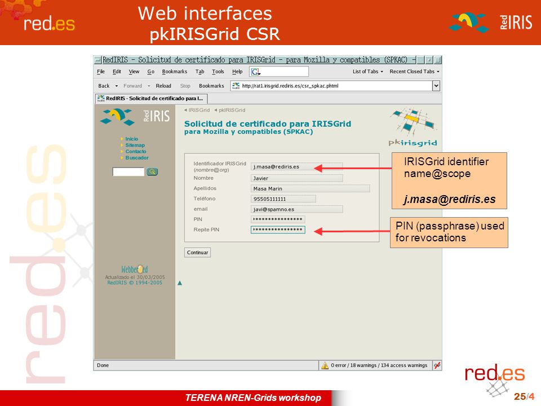
Task: Click the Solicitud de certificado para IRISGrid heading
Action: click(x=268, y=123)
